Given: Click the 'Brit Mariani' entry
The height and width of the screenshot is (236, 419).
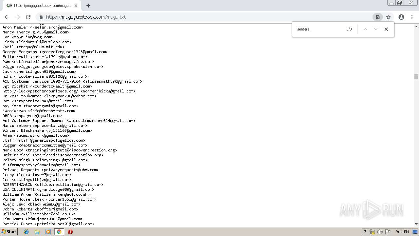Looking at the screenshot, I should [53, 155].
